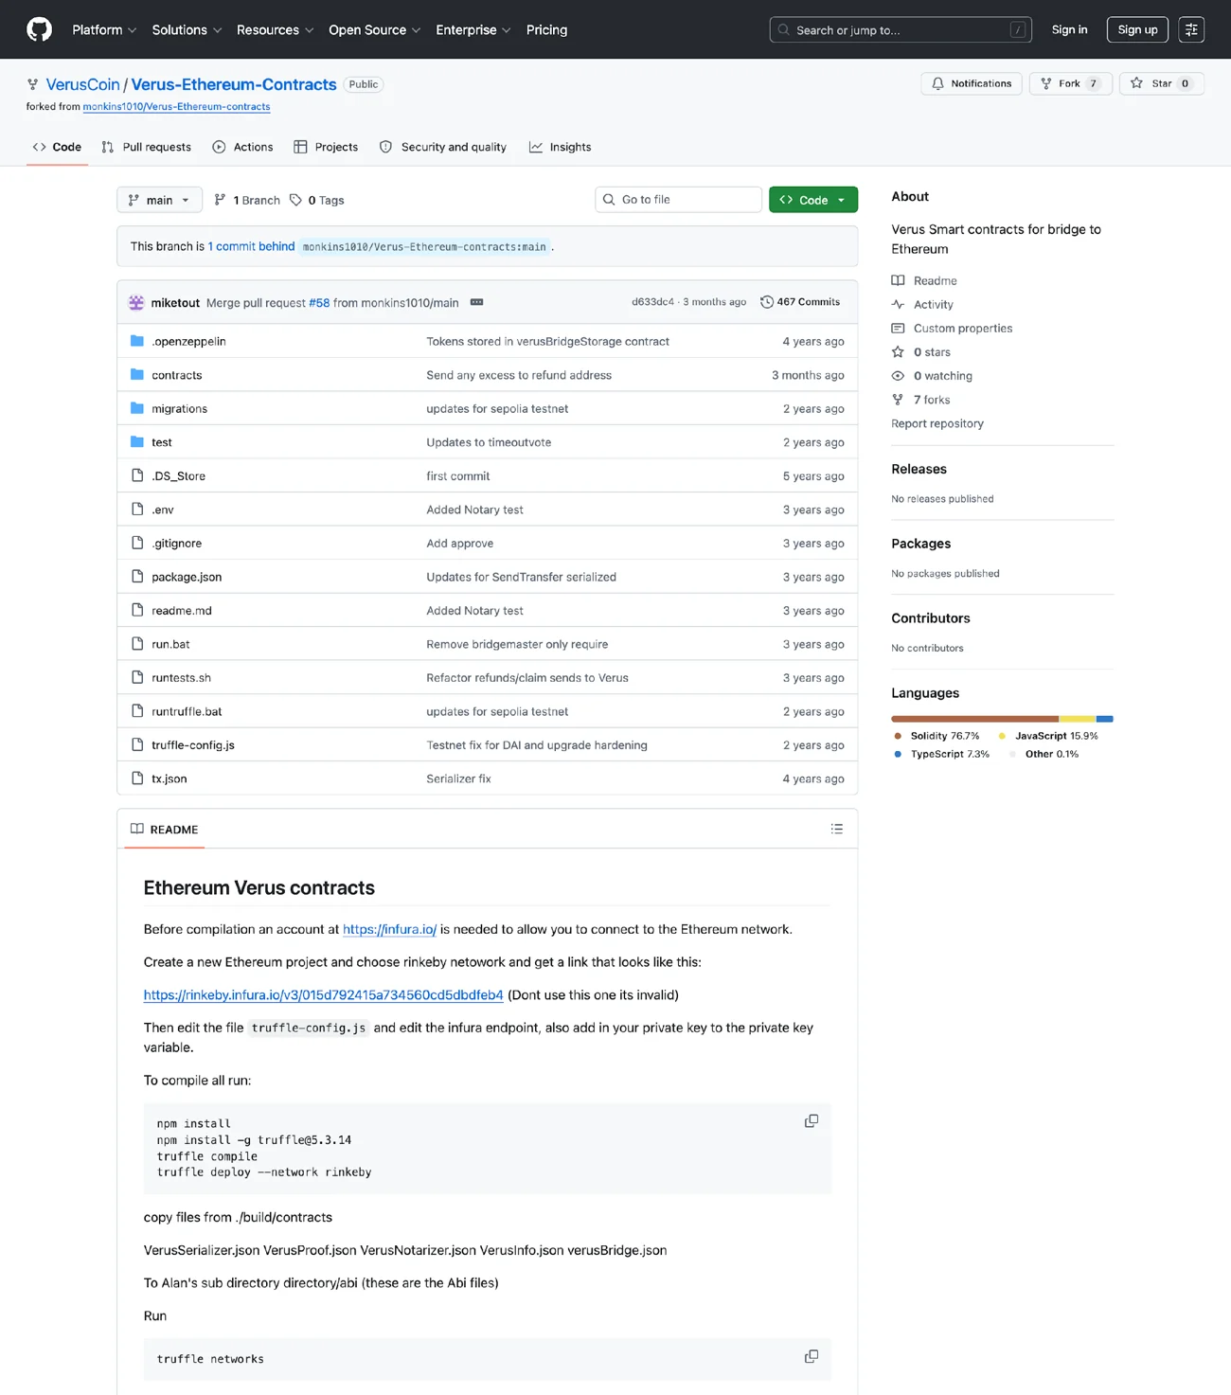Expand the Enterprise menu
Viewport: 1231px width, 1395px height.
click(473, 29)
